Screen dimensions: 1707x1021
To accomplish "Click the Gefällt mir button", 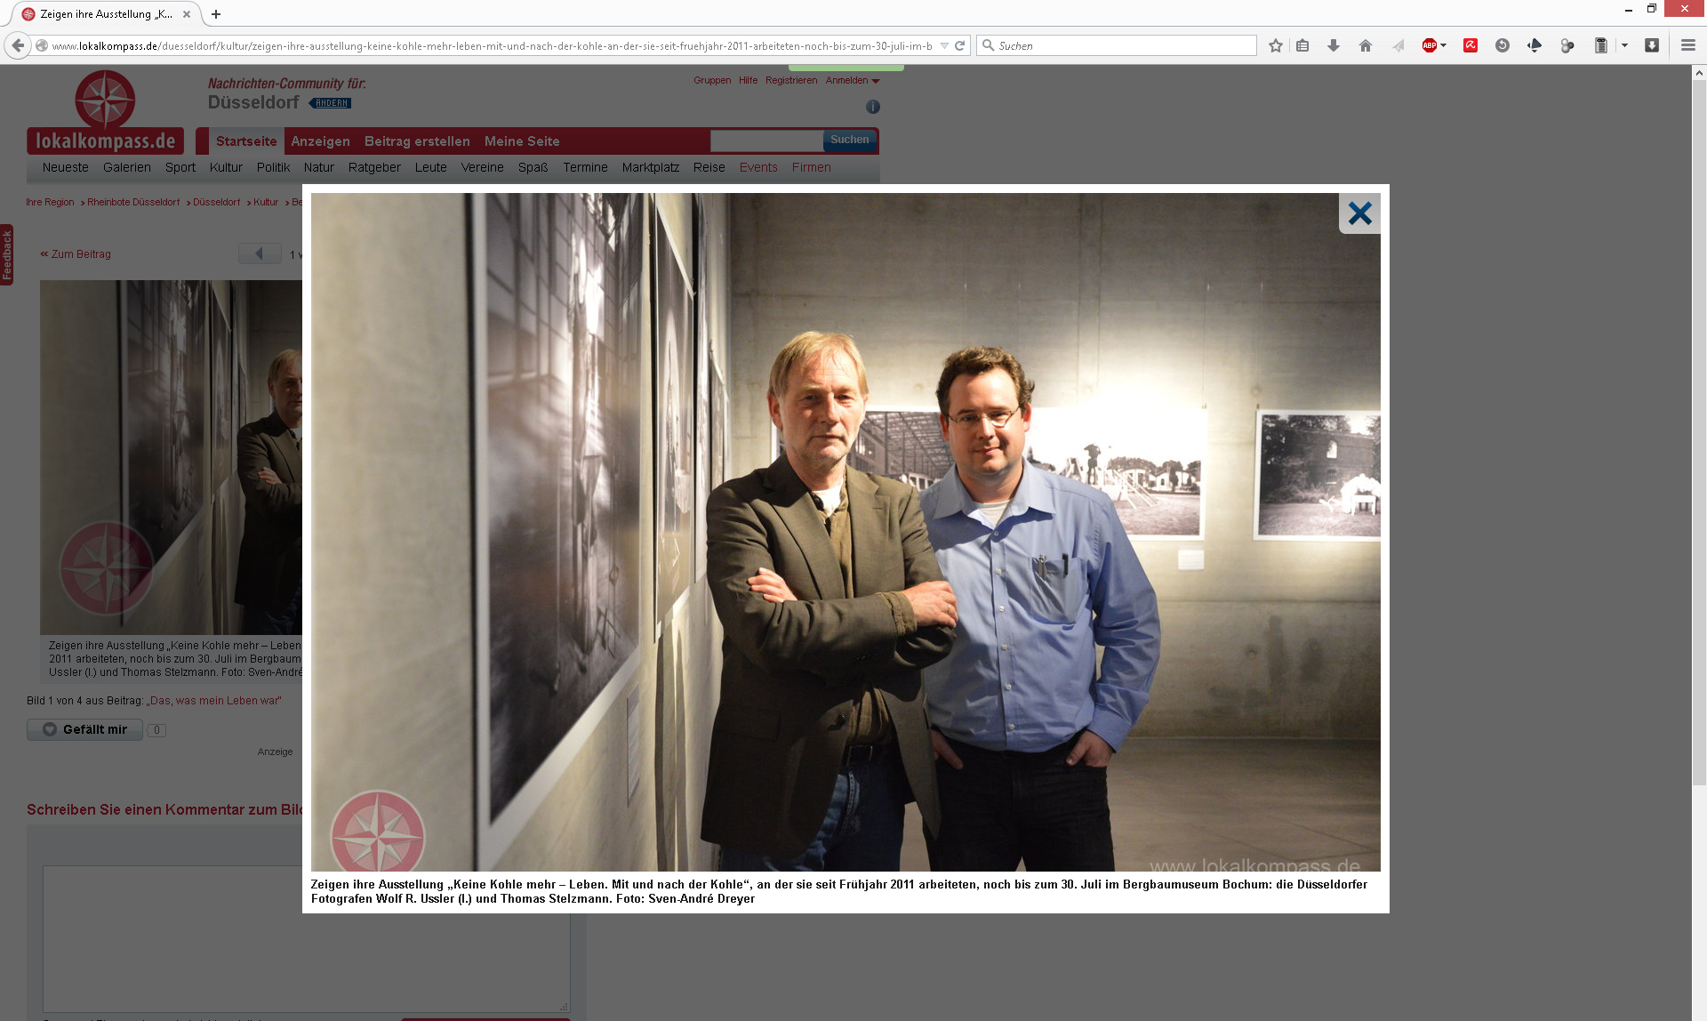I will pos(85,729).
